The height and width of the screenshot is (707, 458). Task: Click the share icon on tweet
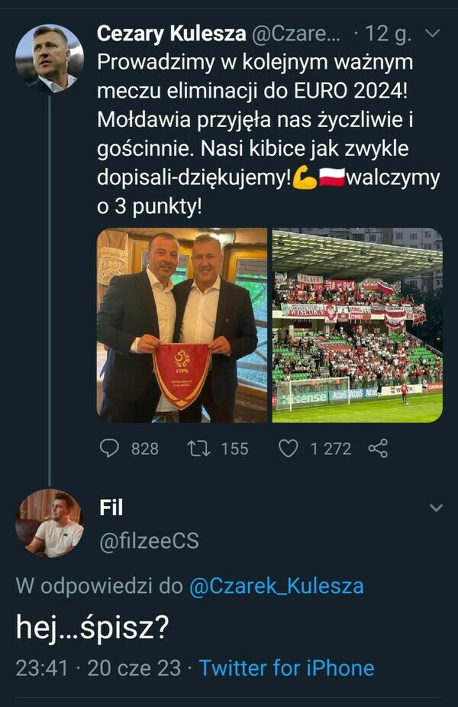pos(377,448)
